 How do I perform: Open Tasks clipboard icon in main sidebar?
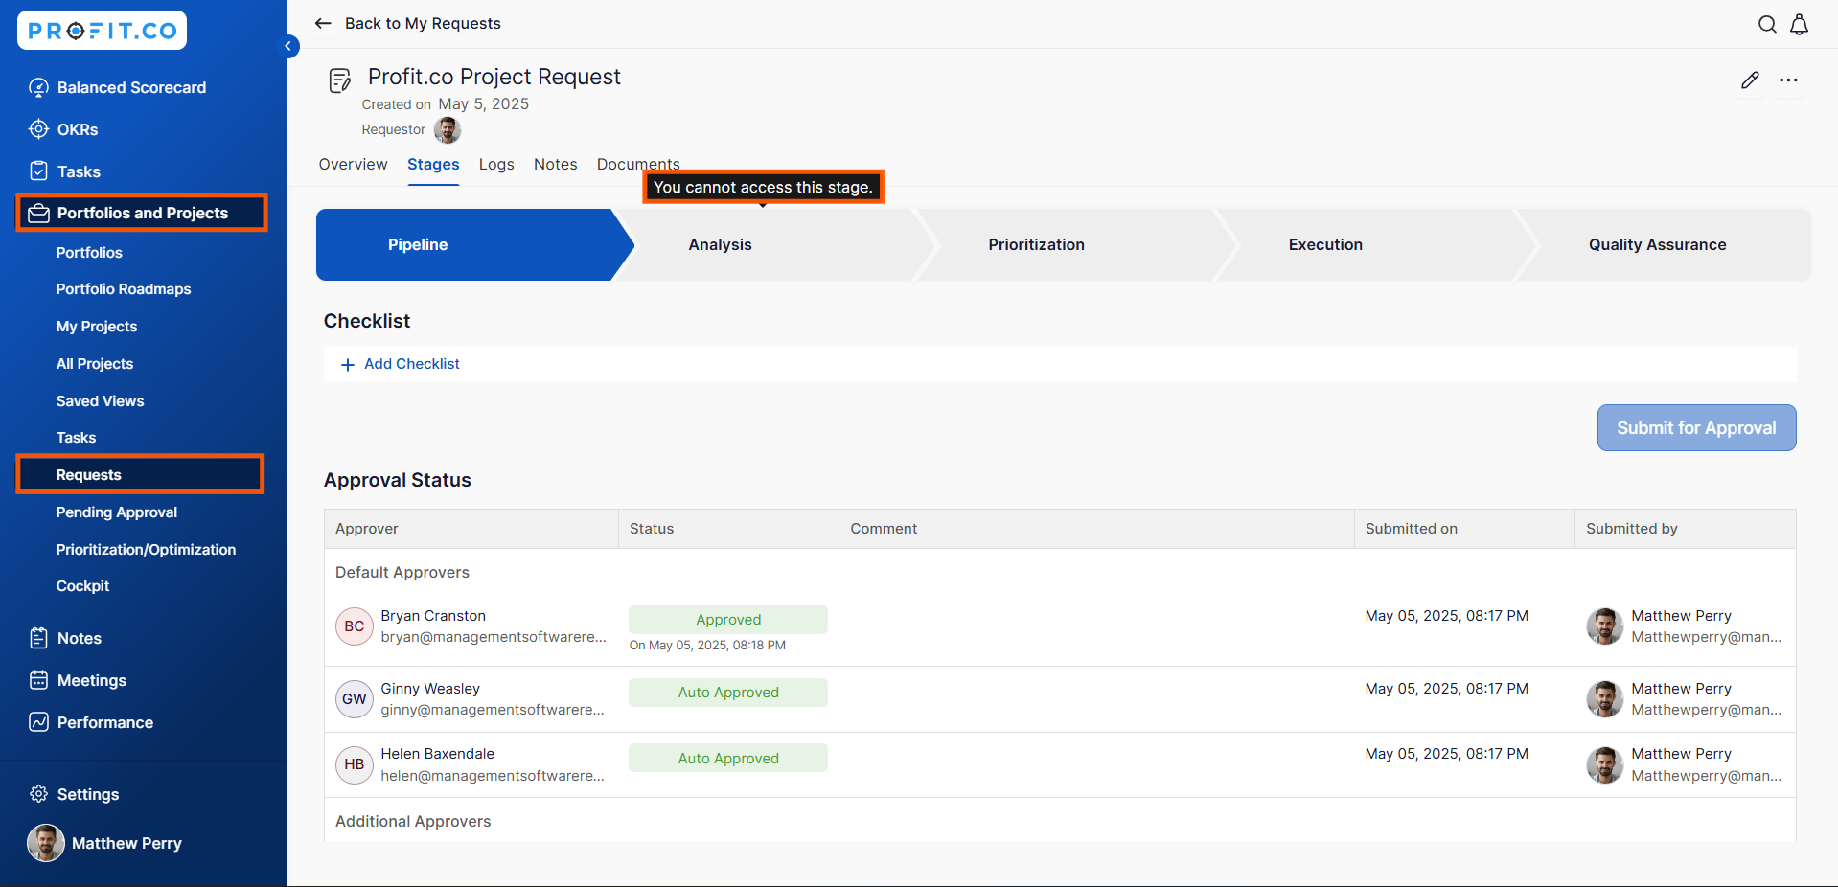tap(38, 171)
